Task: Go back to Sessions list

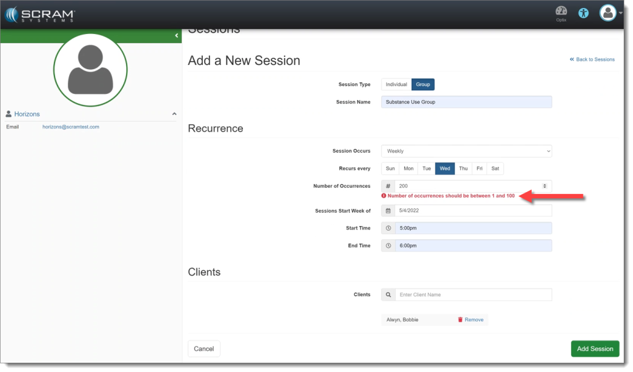Action: tap(592, 59)
